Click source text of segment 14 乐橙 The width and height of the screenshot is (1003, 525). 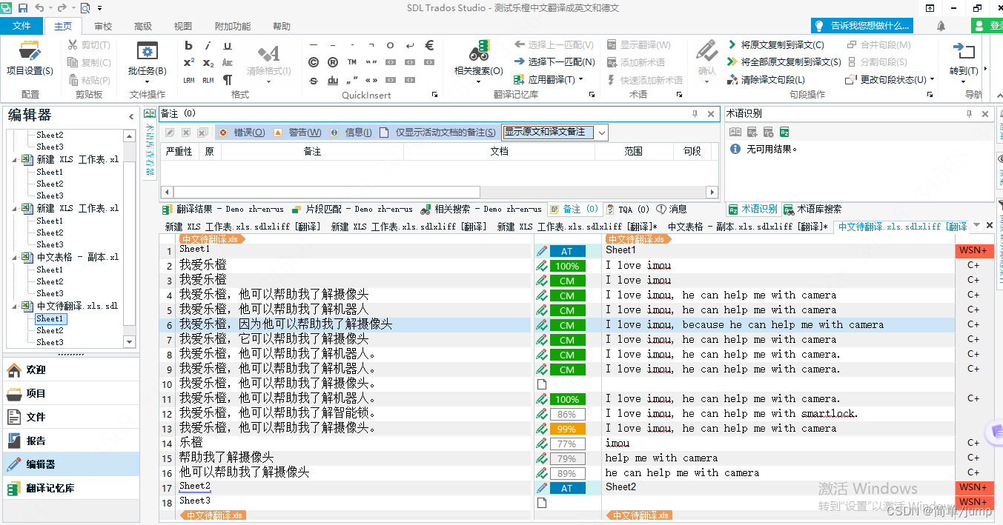click(191, 444)
